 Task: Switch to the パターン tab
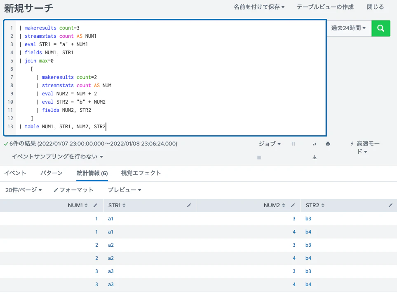[52, 173]
